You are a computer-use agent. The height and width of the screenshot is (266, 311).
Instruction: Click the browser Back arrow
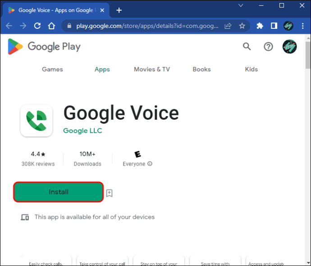pyautogui.click(x=9, y=26)
